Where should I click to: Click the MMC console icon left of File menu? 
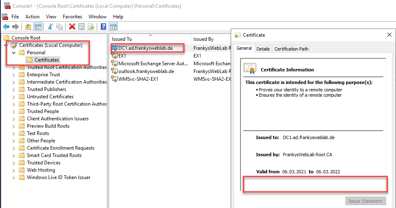(5, 17)
